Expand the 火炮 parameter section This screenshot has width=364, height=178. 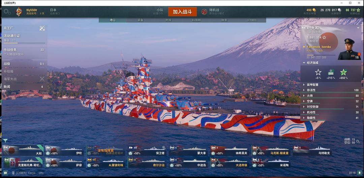click(x=331, y=96)
